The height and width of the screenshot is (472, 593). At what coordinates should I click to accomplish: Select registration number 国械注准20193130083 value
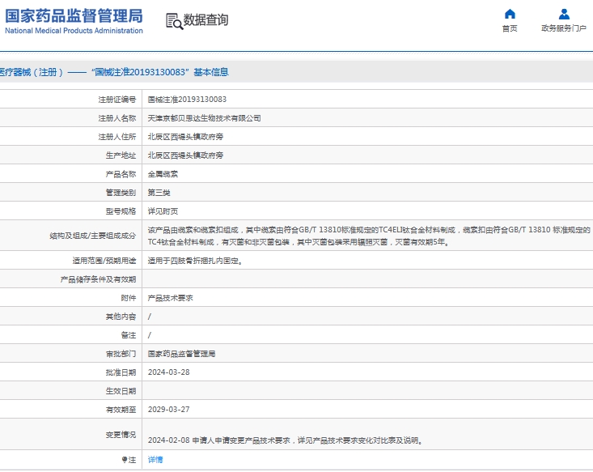pos(187,100)
